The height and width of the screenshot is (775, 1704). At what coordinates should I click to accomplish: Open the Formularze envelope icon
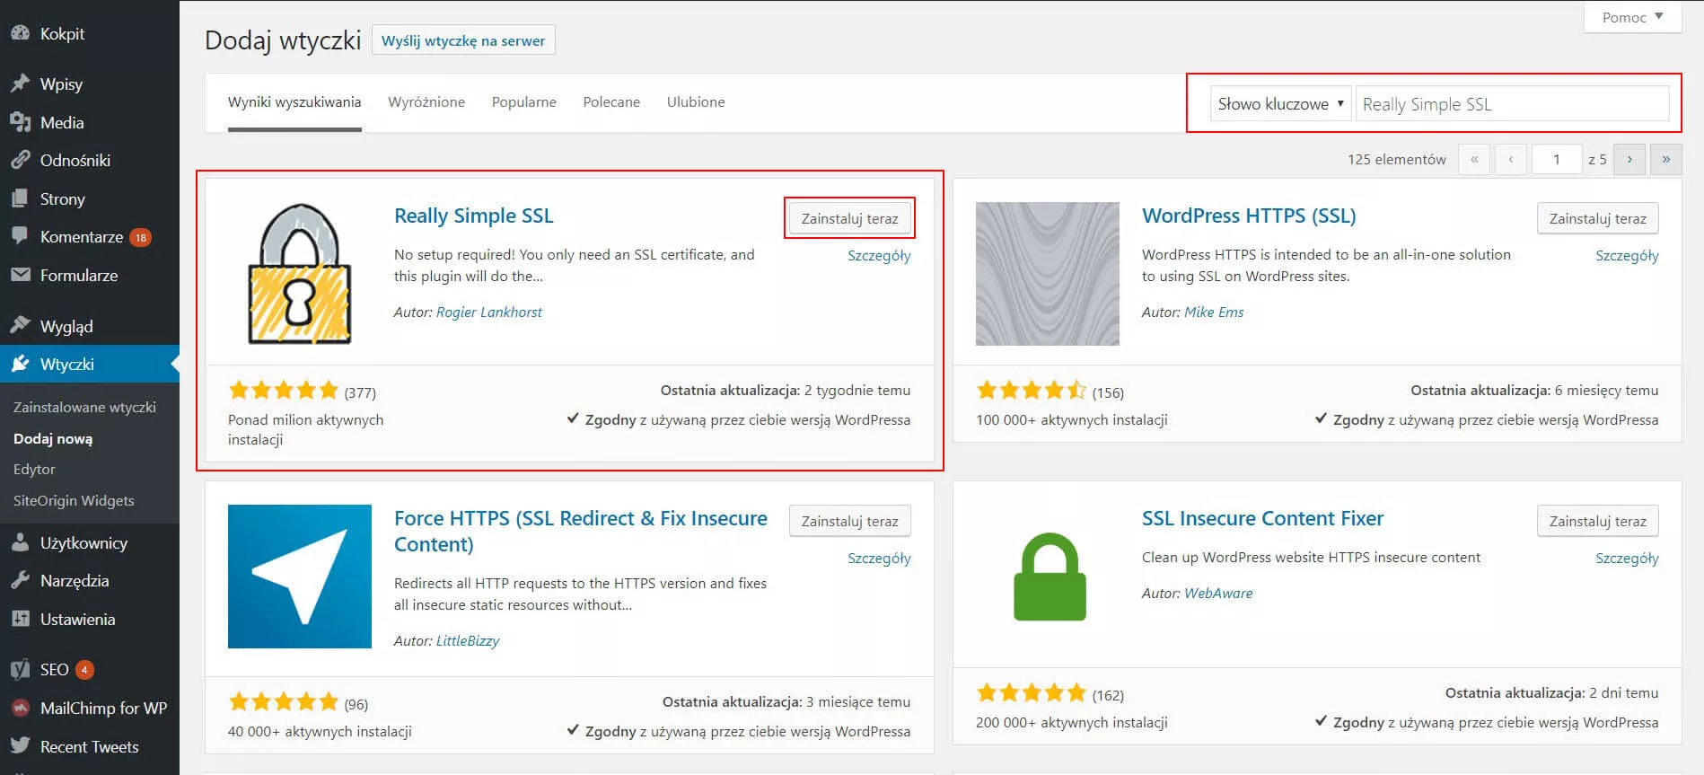point(20,275)
